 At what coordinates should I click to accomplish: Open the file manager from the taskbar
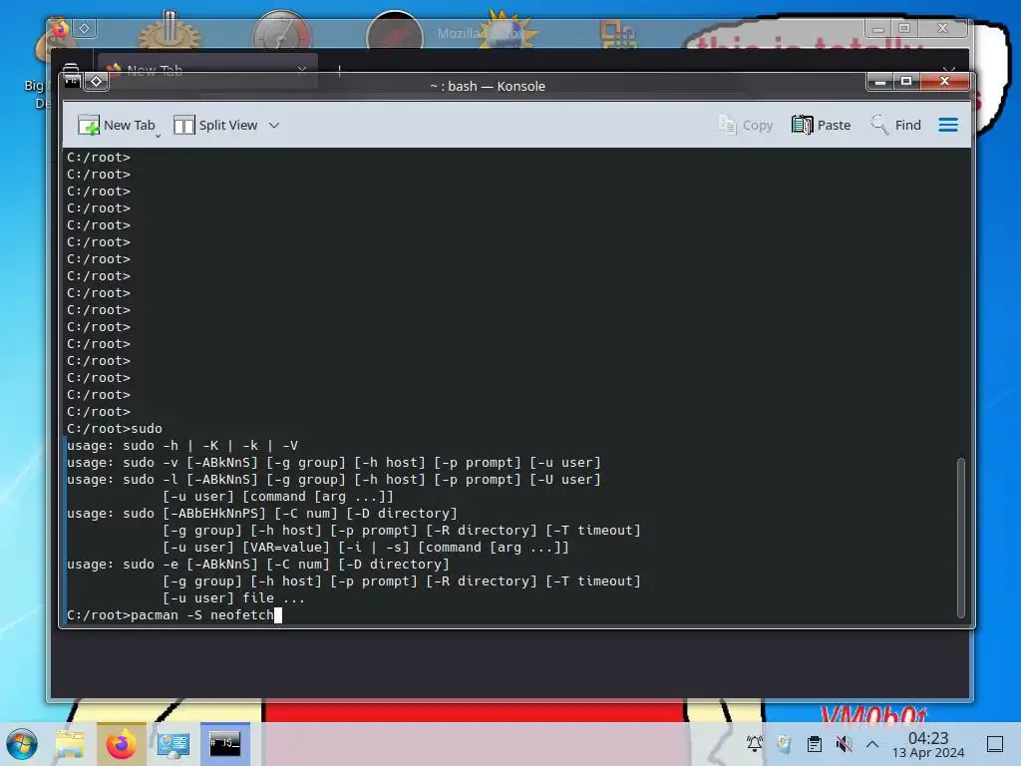pos(70,744)
